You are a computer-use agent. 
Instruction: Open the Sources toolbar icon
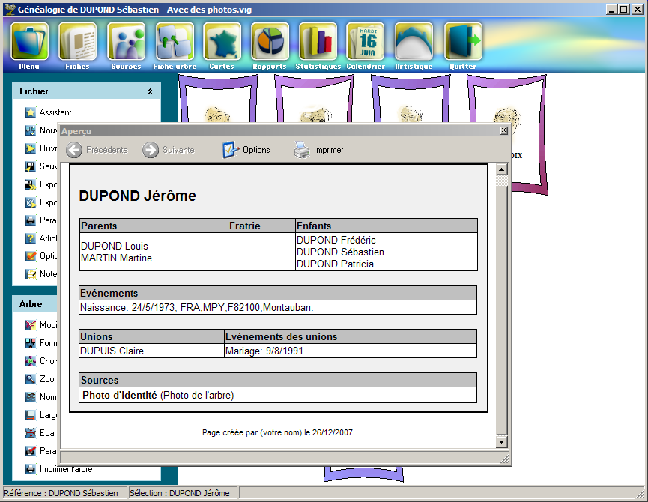point(126,42)
